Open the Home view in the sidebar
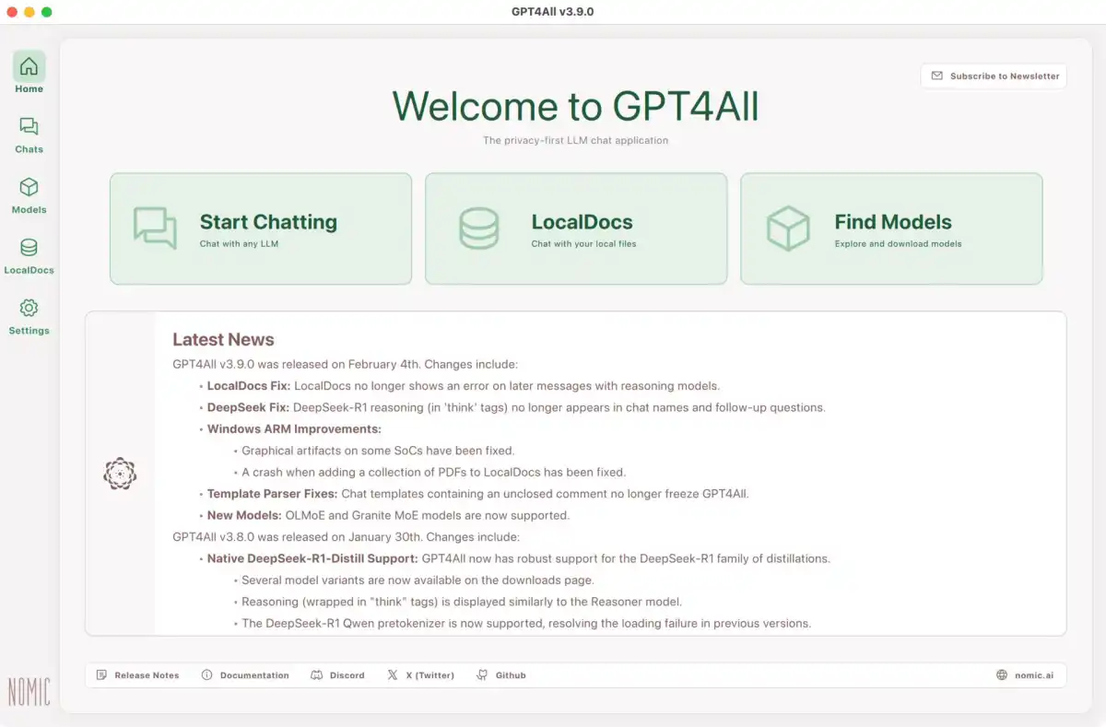The height and width of the screenshot is (727, 1106). pos(29,74)
